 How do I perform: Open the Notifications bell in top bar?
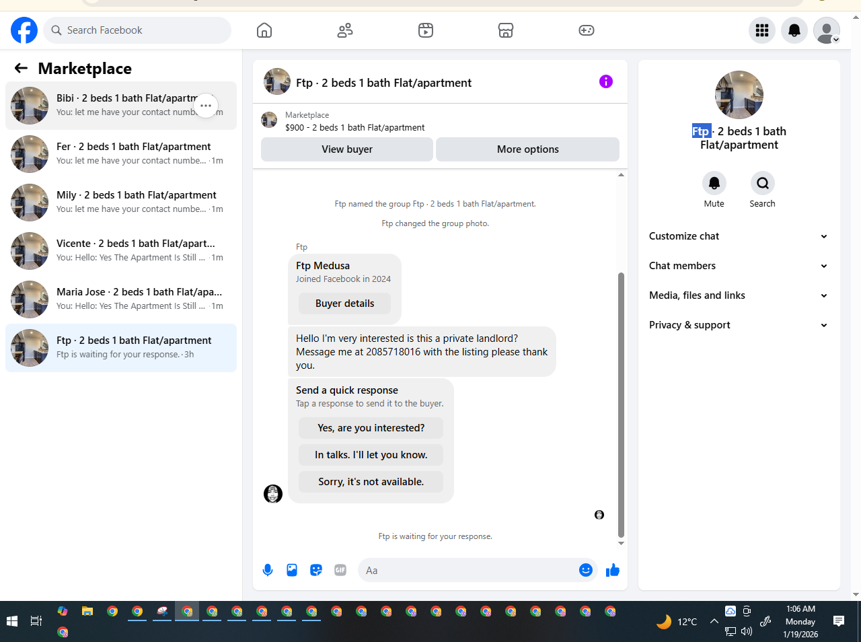[794, 30]
